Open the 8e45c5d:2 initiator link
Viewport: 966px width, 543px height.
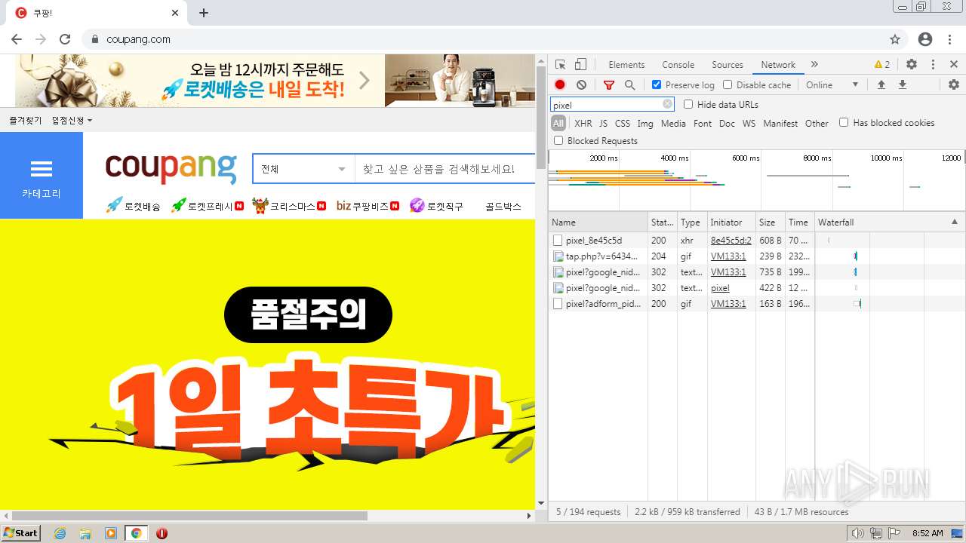(x=731, y=241)
